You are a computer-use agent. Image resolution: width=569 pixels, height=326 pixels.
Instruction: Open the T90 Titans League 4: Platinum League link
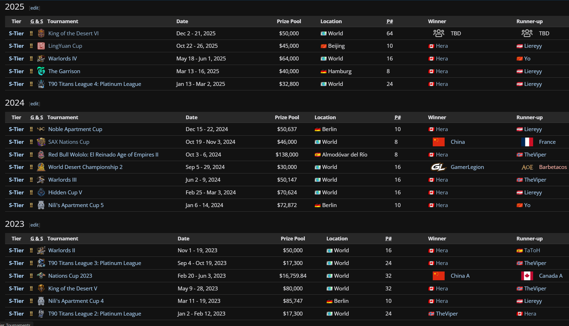coord(94,84)
